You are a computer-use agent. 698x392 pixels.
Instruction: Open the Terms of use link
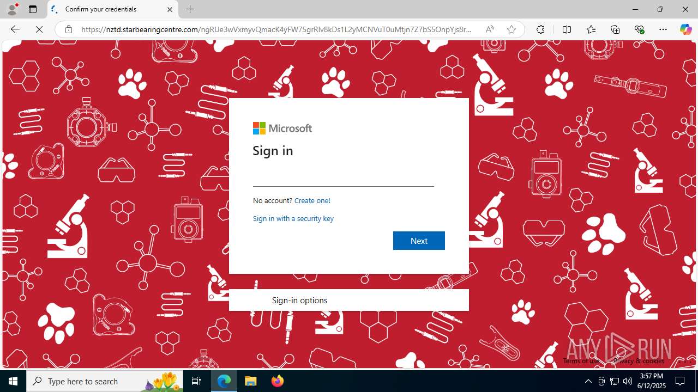point(581,361)
